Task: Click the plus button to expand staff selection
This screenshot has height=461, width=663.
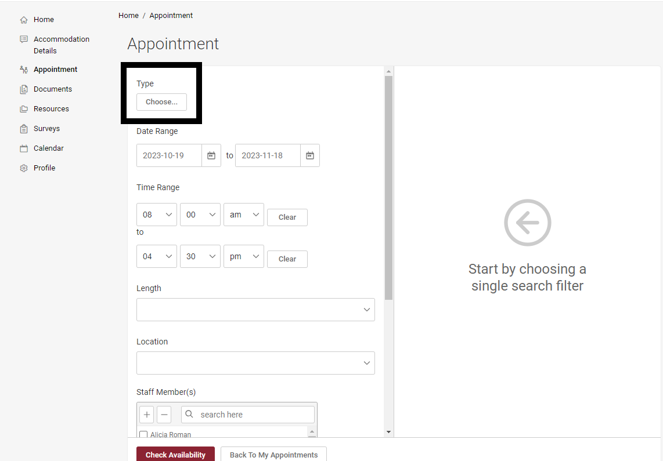Action: coord(146,414)
